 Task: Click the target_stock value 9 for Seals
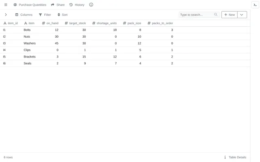pos(85,63)
